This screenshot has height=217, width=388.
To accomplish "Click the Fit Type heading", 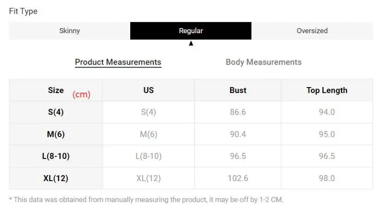I will [x=23, y=12].
